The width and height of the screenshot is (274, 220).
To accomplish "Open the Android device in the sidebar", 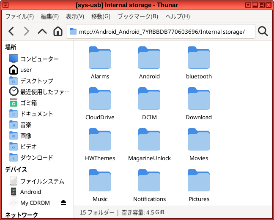I will pos(38,192).
